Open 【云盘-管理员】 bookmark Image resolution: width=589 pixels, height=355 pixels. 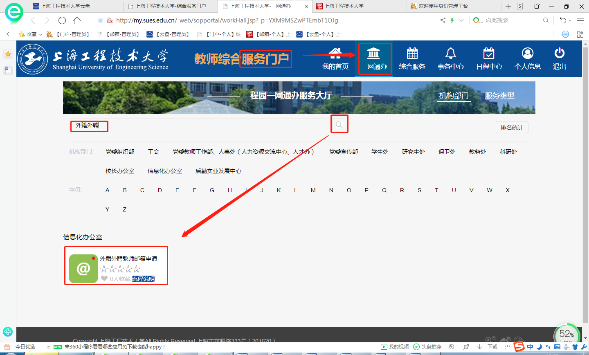coord(168,34)
